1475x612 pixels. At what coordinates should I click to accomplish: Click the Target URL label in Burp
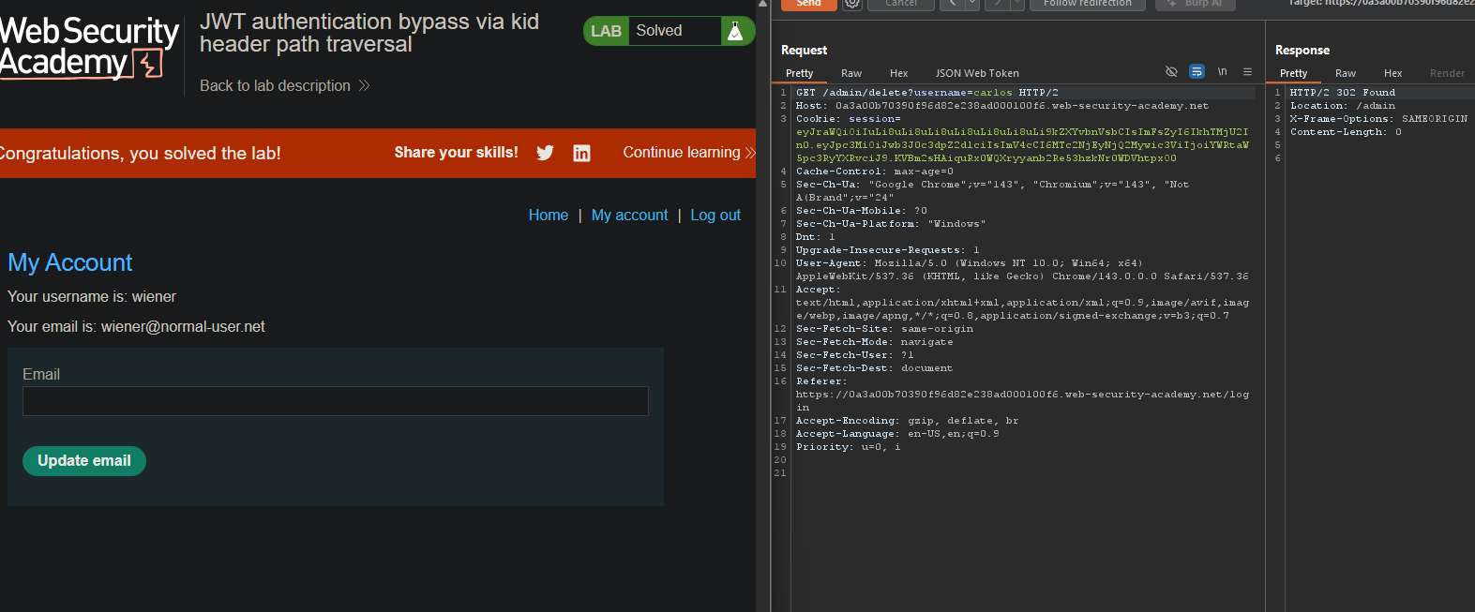click(1380, 3)
